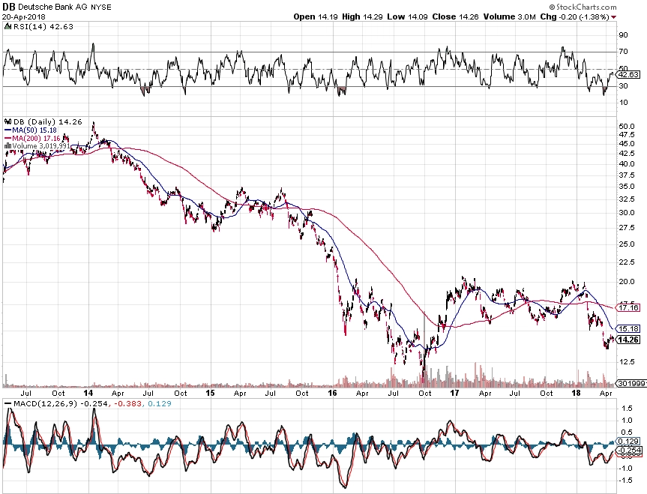Click the 16 year marker on axis
Viewport: 647px width, 494px height.
(333, 393)
